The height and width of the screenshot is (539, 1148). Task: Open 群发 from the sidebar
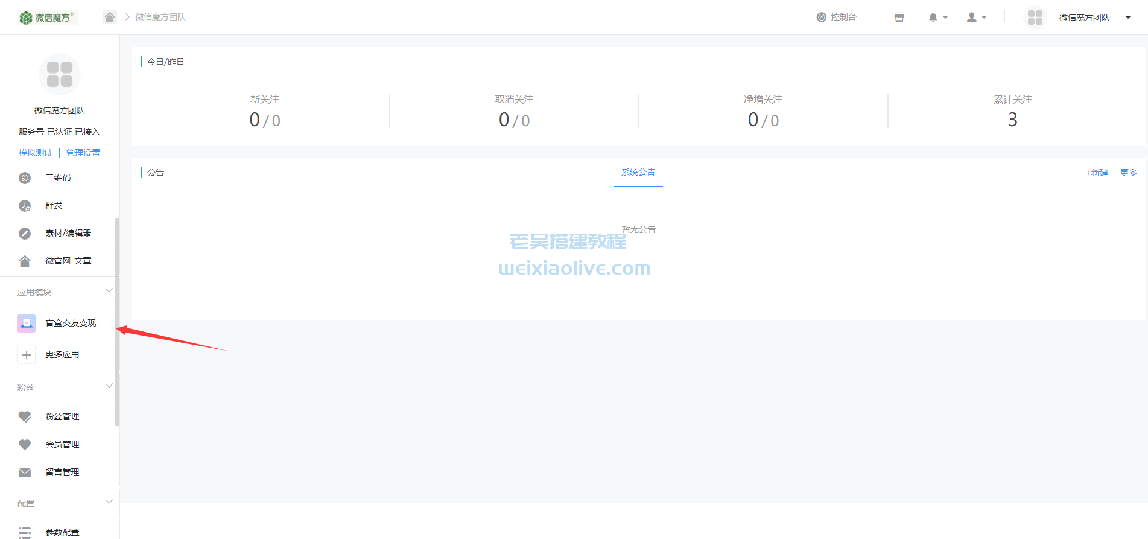click(x=54, y=206)
